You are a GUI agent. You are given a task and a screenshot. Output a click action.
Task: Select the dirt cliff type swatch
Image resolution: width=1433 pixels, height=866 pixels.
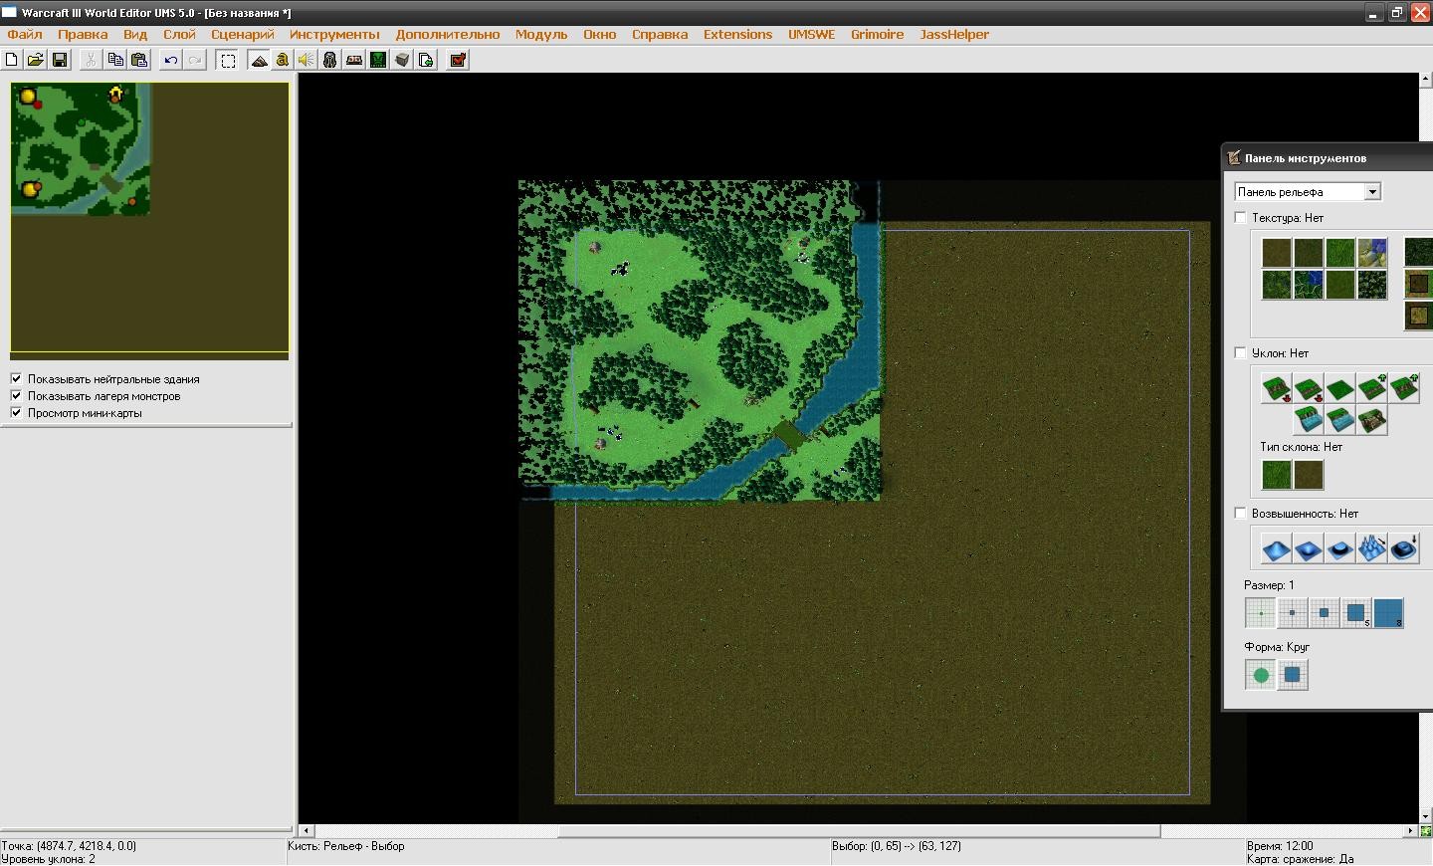click(1309, 475)
